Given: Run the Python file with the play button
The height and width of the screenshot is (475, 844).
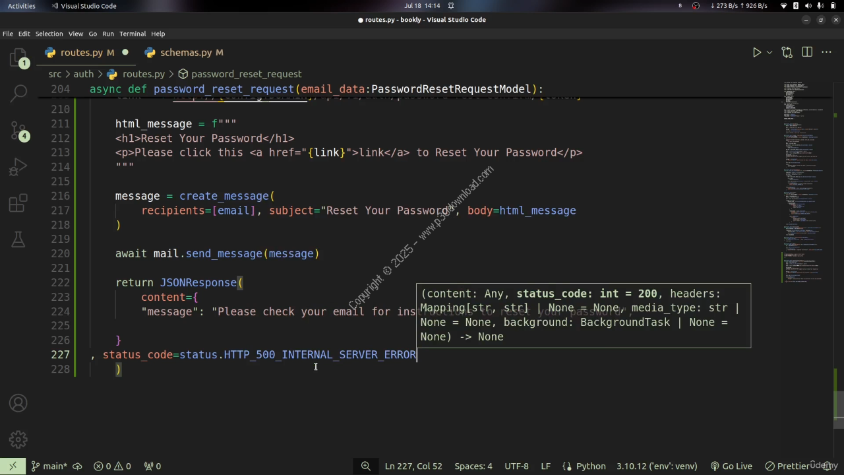Looking at the screenshot, I should tap(756, 52).
